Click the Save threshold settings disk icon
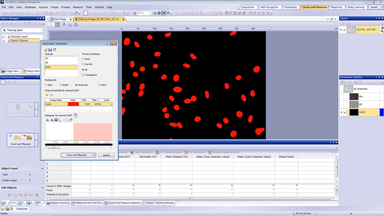Viewport: 384px width, 216px height. (50, 50)
